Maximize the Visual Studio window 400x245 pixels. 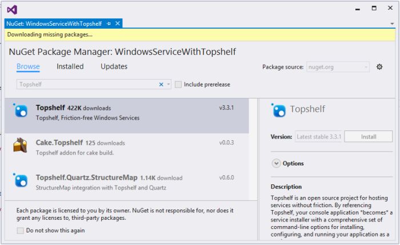pyautogui.click(x=374, y=8)
